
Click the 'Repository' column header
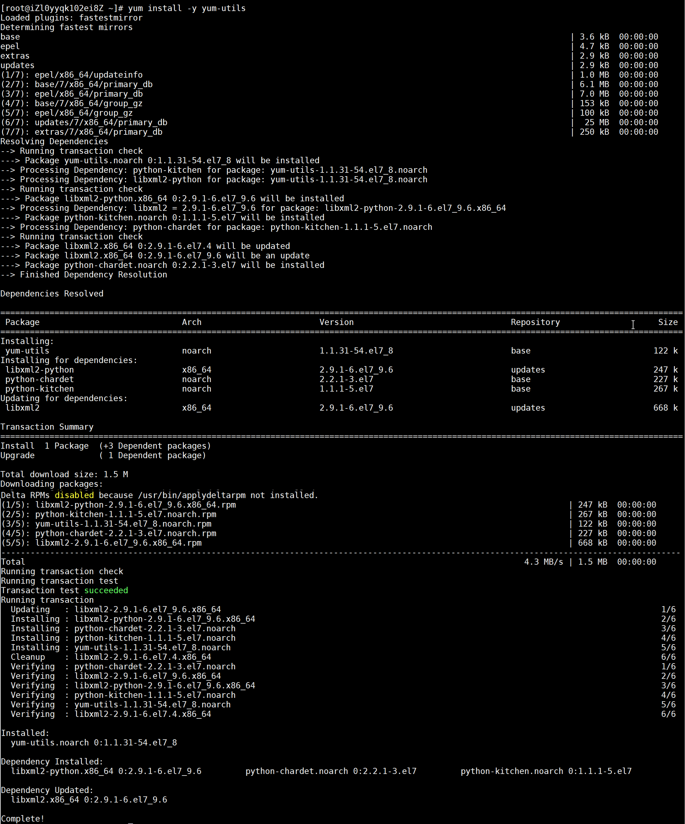point(535,322)
